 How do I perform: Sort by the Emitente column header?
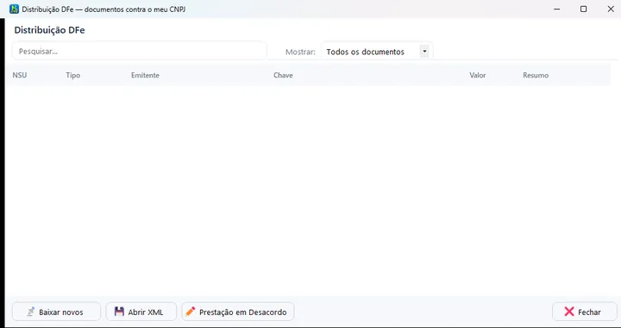pos(145,75)
